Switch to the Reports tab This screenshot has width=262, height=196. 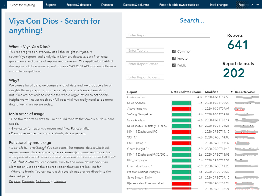[x=51, y=5]
